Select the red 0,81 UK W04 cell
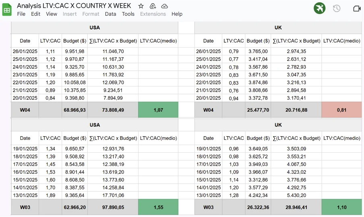Viewport: 364px width, 217px height. click(x=341, y=110)
